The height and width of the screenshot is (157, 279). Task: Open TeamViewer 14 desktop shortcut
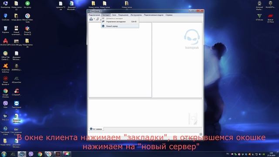click(x=17, y=106)
